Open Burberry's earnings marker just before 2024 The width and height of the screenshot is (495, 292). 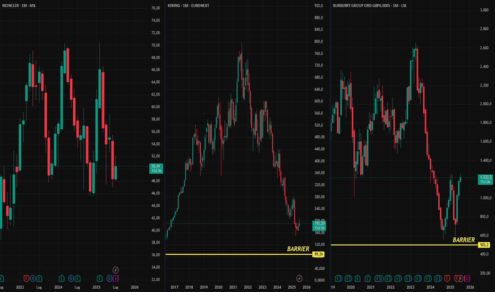(x=427, y=278)
